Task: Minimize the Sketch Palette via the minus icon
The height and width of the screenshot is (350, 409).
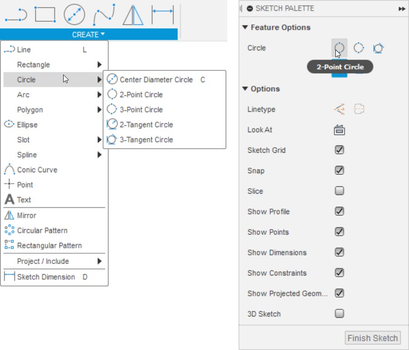Action: [249, 9]
